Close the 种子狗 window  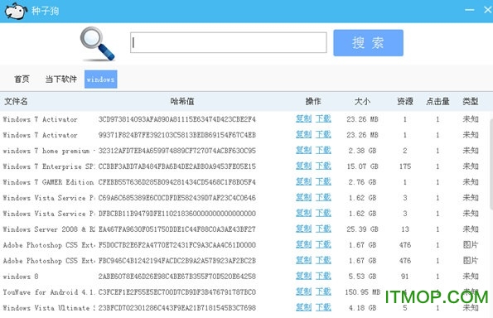(x=488, y=10)
